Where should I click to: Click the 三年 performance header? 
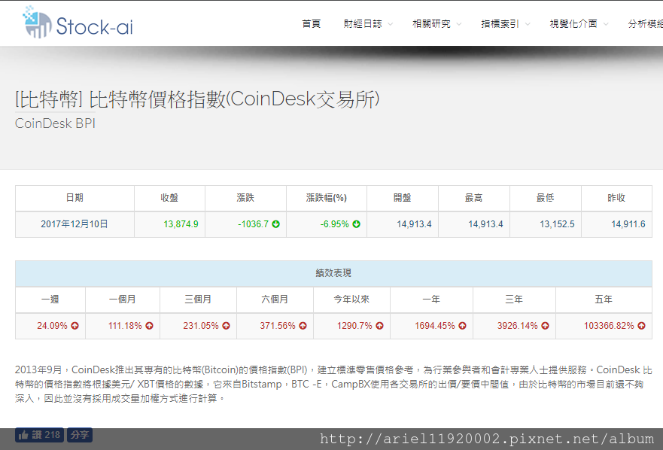pyautogui.click(x=514, y=299)
